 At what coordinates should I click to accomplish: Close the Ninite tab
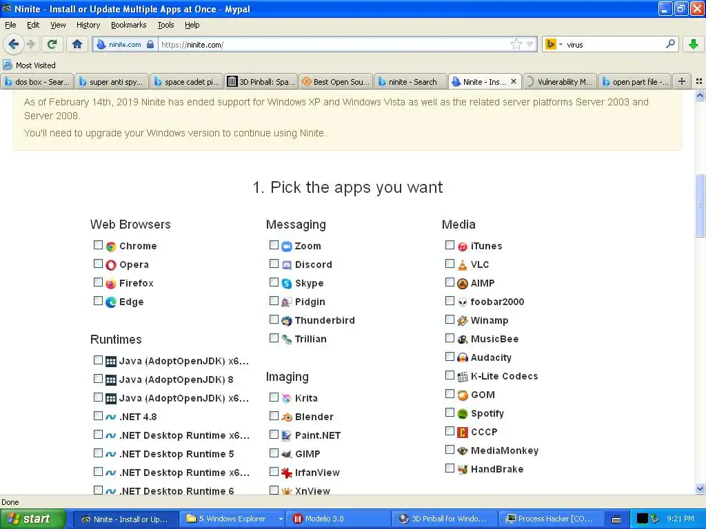(513, 81)
